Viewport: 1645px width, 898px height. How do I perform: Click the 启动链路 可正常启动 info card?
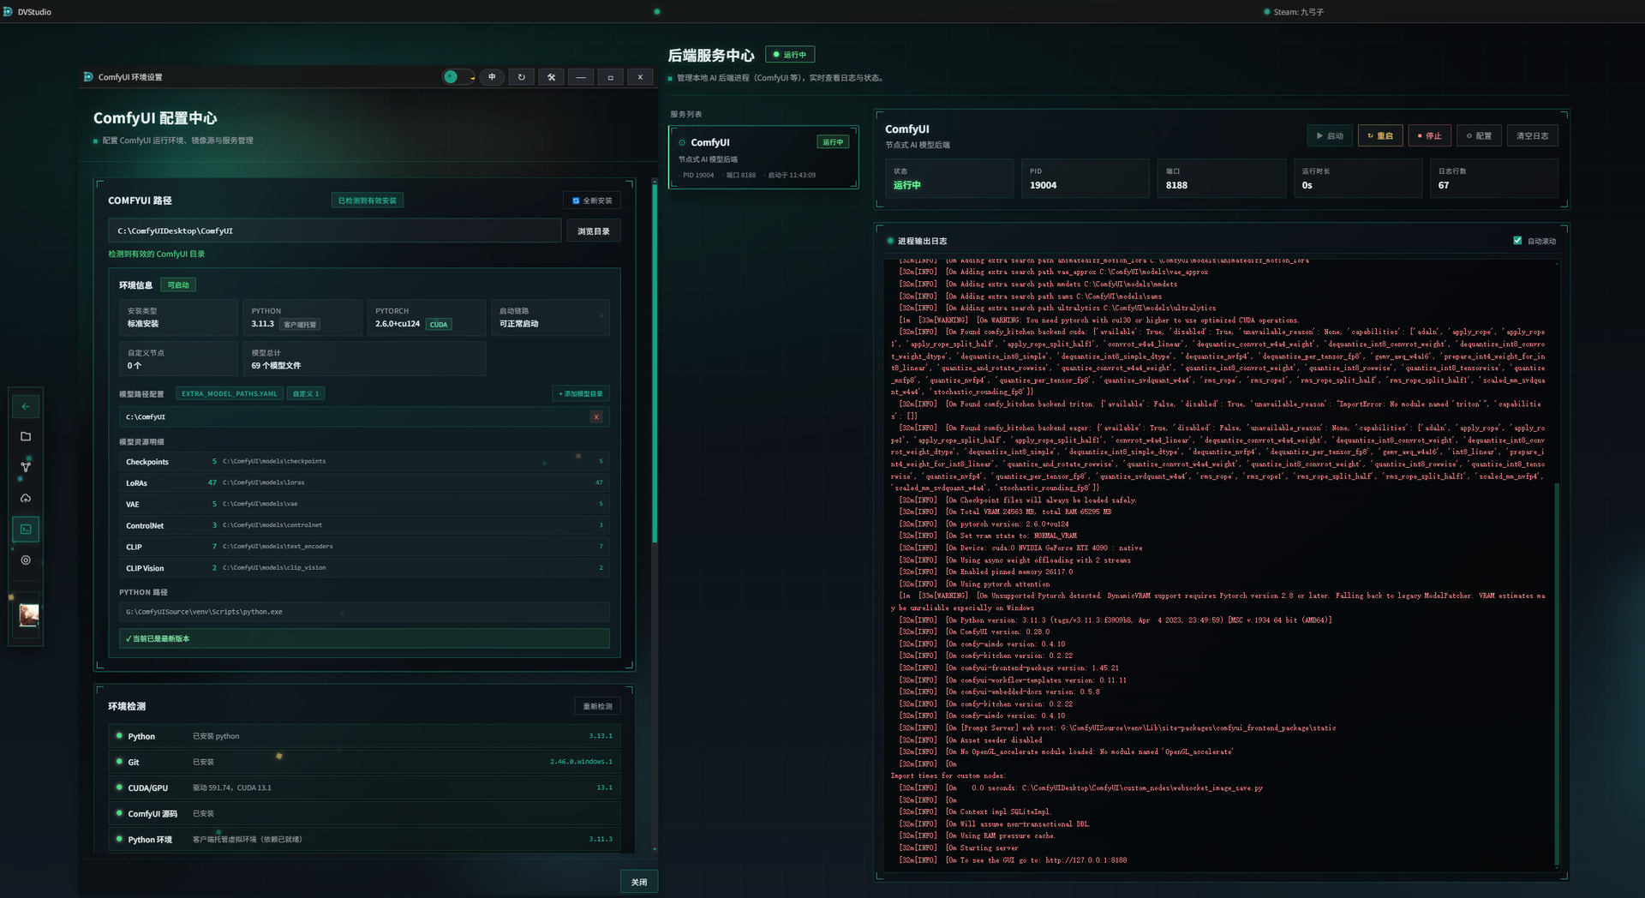click(550, 317)
